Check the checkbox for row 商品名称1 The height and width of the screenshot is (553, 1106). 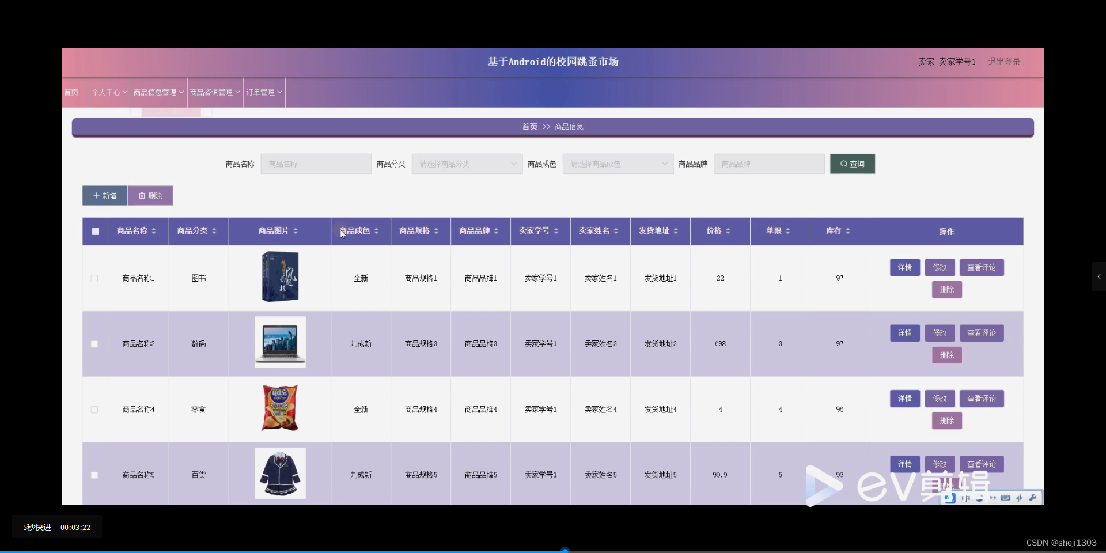click(x=94, y=278)
